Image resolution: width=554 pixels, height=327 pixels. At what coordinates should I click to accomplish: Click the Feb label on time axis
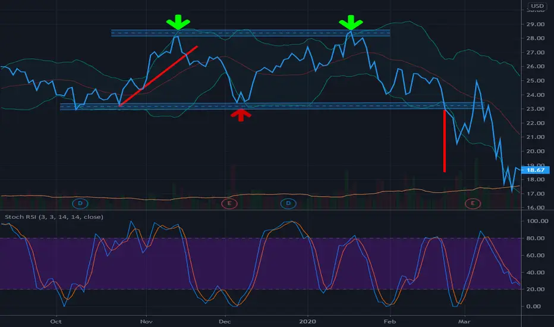click(x=390, y=321)
